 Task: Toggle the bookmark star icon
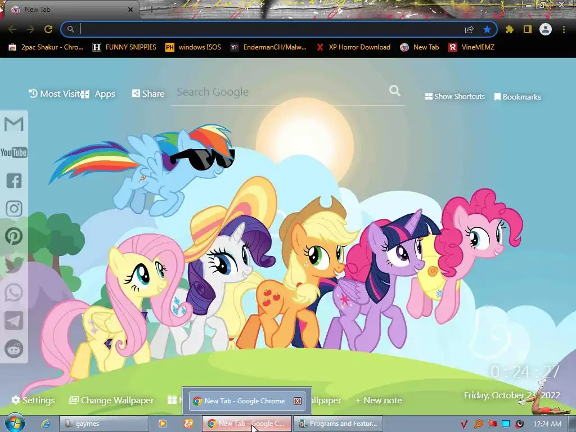[487, 29]
